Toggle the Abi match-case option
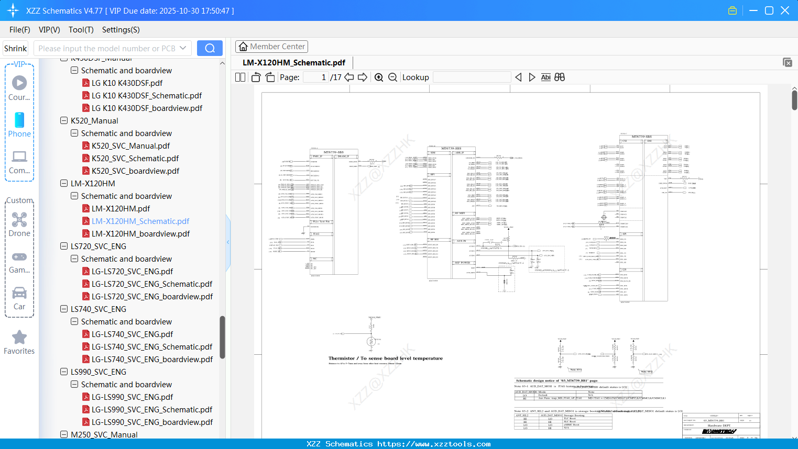Screen dimensions: 798x449 coord(546,77)
